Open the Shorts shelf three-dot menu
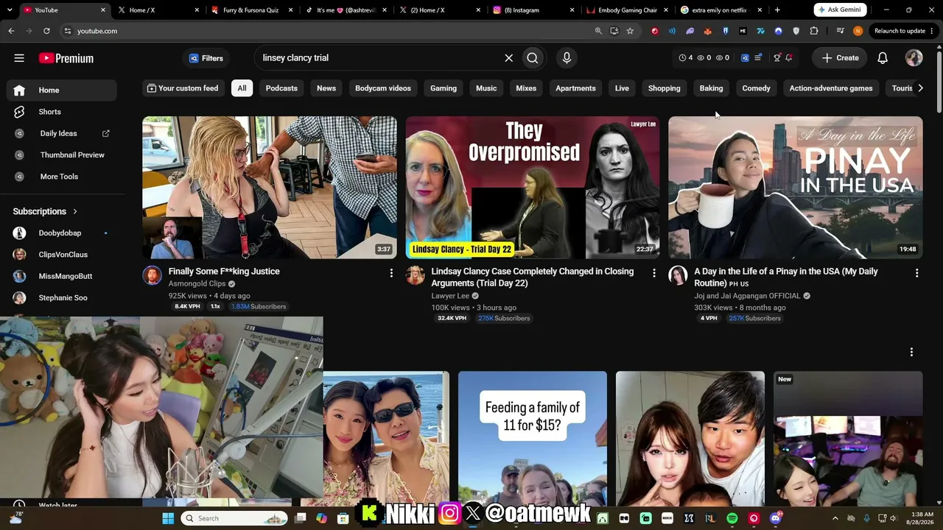 pyautogui.click(x=911, y=352)
